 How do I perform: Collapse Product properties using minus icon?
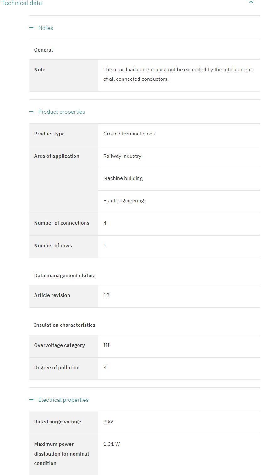(x=31, y=112)
